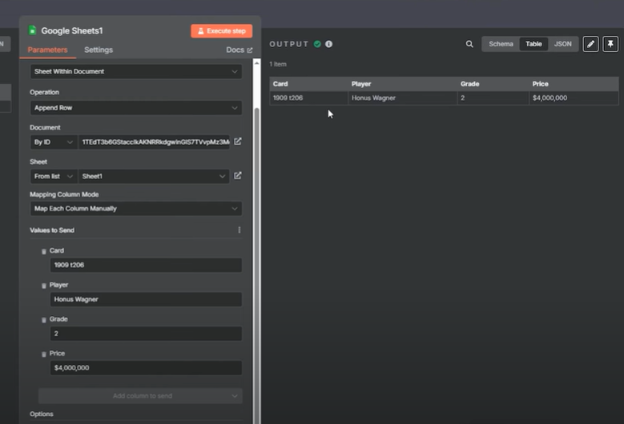Image resolution: width=624 pixels, height=424 pixels.
Task: Delete the Card column mapping
Action: pyautogui.click(x=44, y=251)
